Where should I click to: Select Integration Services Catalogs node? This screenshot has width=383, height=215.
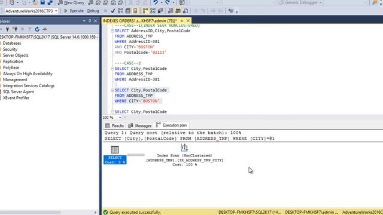pyautogui.click(x=29, y=86)
